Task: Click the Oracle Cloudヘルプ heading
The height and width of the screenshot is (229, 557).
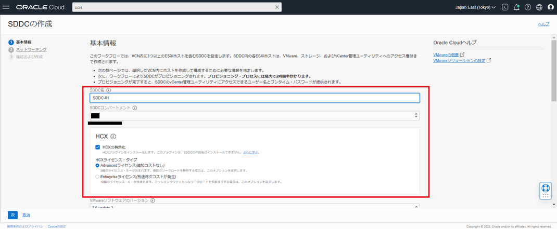Action: [x=455, y=43]
